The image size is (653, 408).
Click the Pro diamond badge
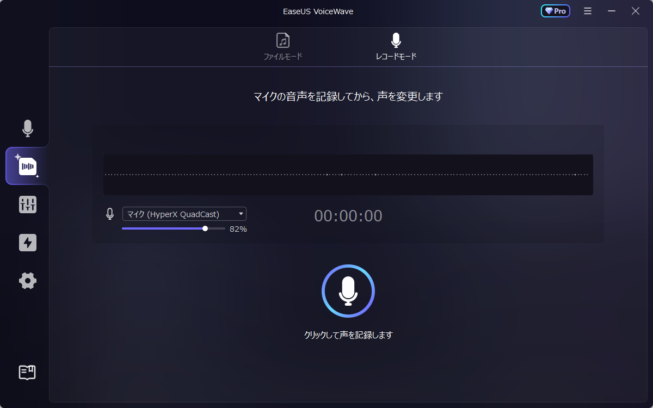coord(555,11)
